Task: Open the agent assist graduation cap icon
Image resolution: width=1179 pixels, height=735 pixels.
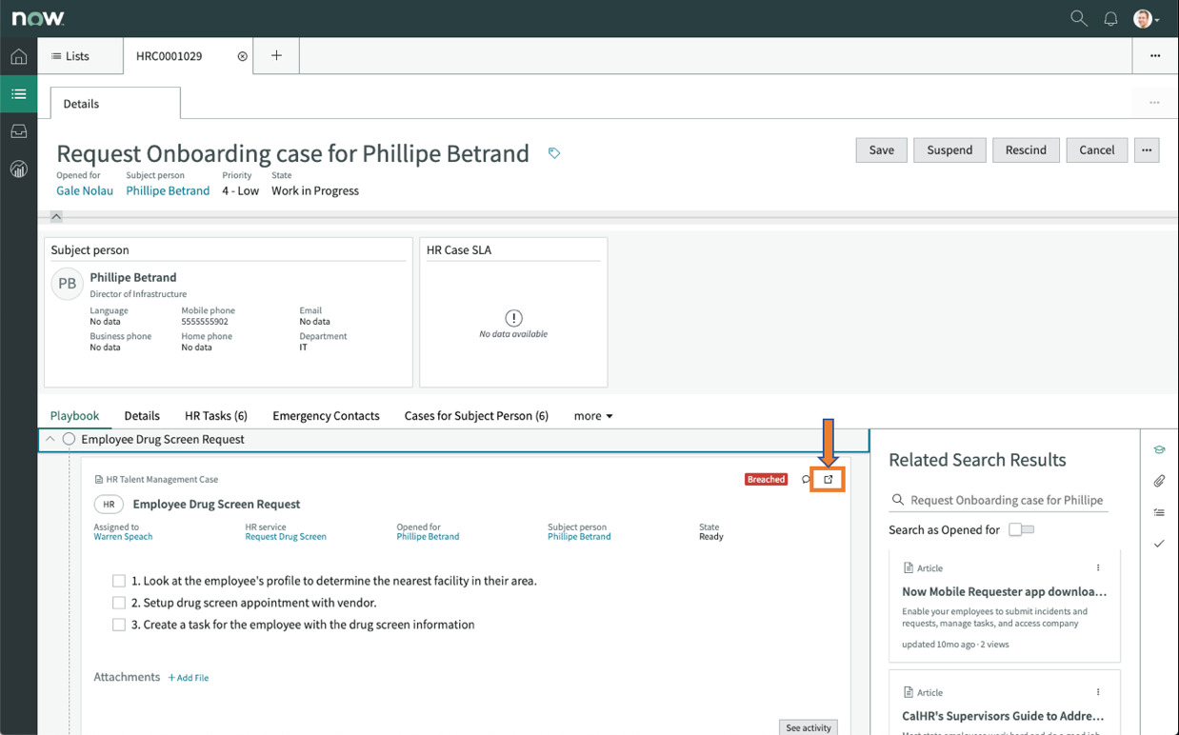Action: pos(1159,449)
